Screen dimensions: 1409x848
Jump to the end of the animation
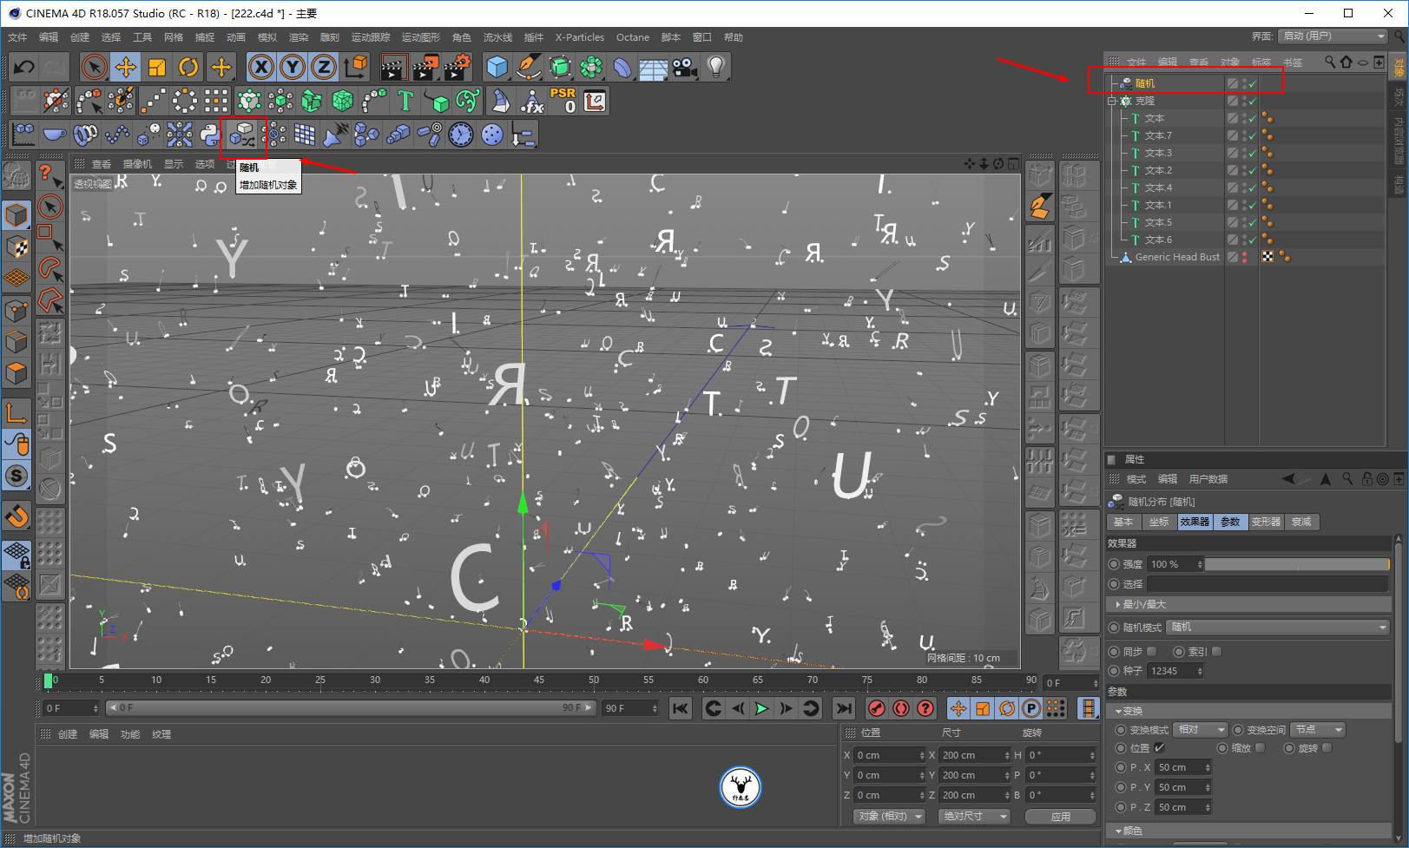click(843, 708)
